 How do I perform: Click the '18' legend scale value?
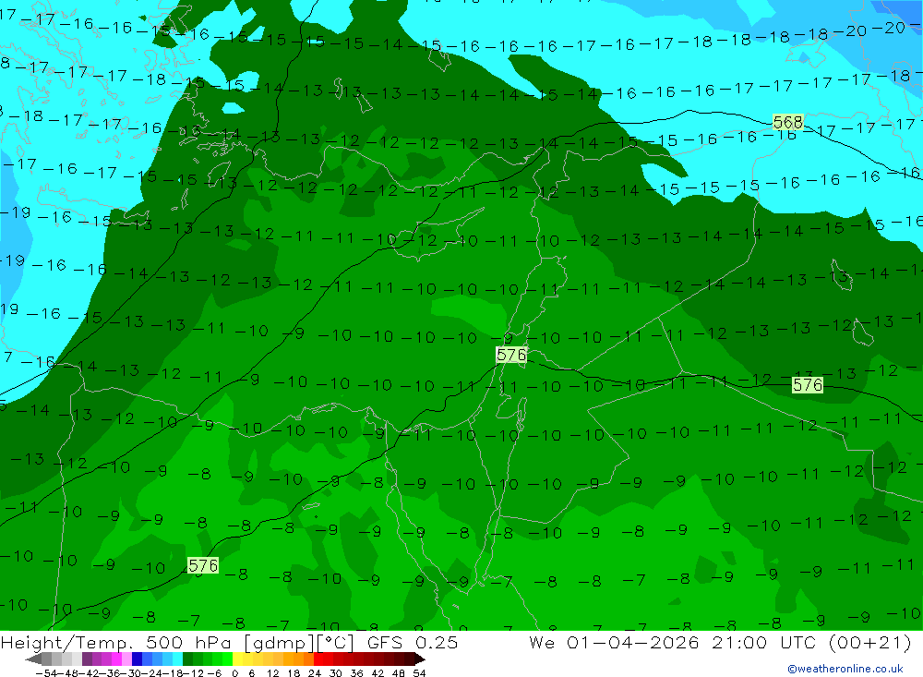tap(294, 673)
